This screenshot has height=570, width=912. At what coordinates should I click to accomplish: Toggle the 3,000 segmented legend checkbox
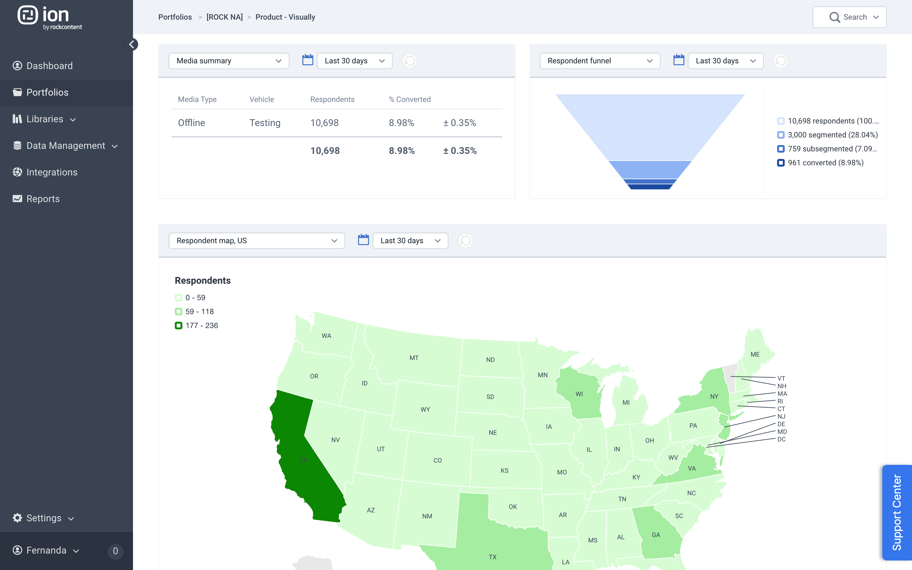pos(781,135)
